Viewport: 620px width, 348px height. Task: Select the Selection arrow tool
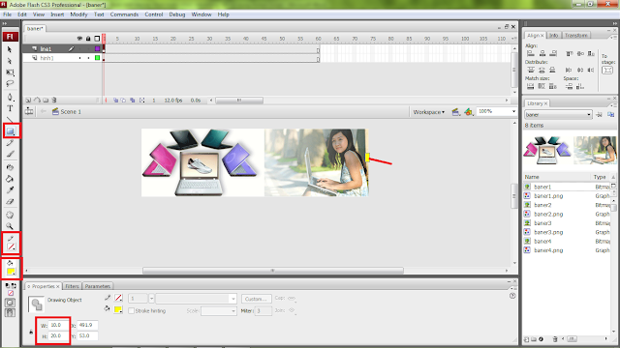pyautogui.click(x=10, y=49)
